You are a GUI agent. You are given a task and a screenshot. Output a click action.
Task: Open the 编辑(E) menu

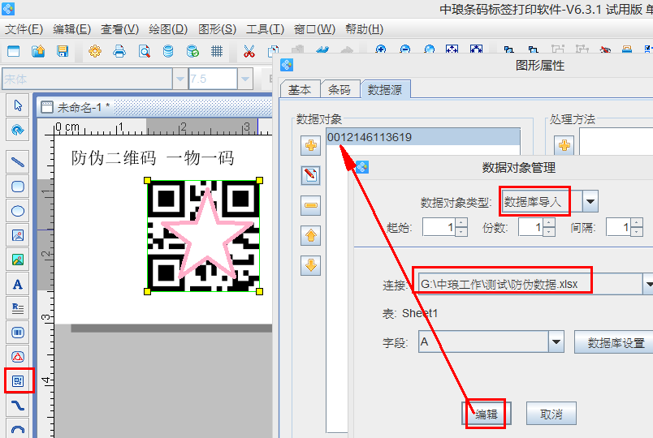(x=72, y=29)
